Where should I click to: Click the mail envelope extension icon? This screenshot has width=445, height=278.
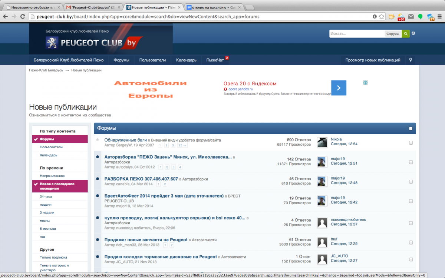pyautogui.click(x=411, y=17)
